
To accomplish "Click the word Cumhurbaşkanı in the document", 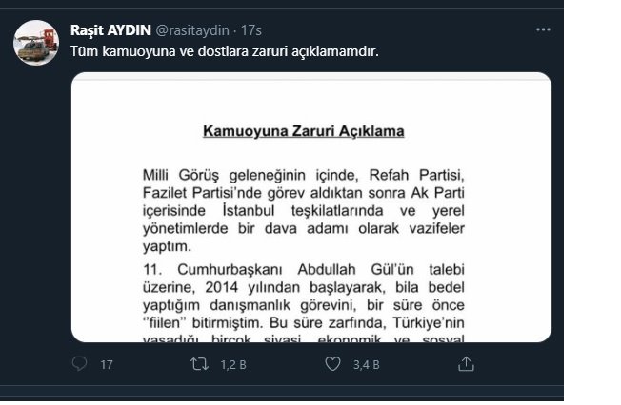I will click(230, 270).
